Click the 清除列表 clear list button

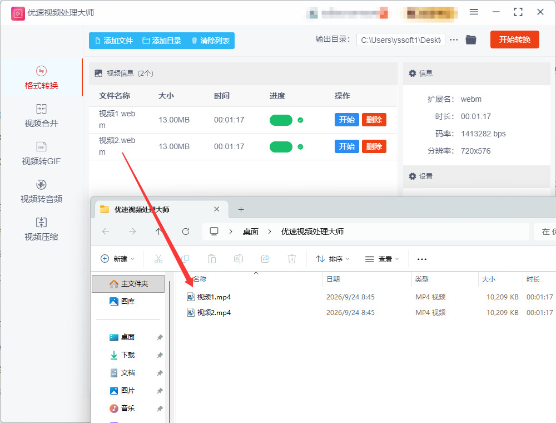[211, 41]
